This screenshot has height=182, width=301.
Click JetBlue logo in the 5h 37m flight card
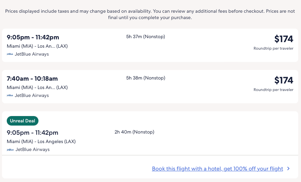pyautogui.click(x=10, y=54)
